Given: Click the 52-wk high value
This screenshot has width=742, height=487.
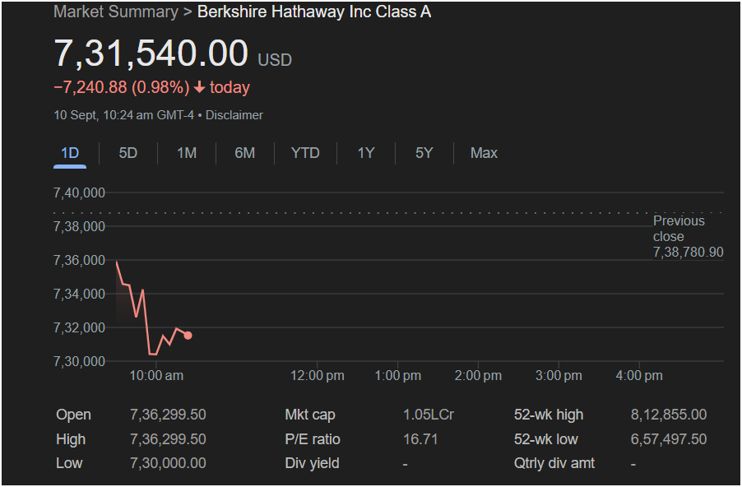Looking at the screenshot, I should tap(669, 415).
